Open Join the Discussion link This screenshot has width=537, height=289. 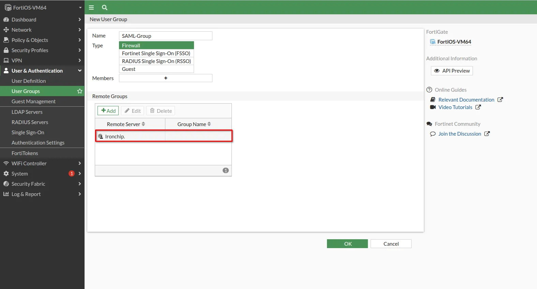tap(460, 134)
